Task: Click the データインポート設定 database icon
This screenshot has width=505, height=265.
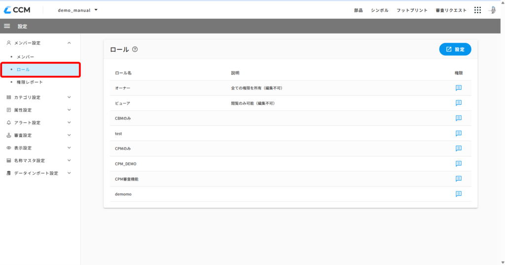Action: [9, 173]
